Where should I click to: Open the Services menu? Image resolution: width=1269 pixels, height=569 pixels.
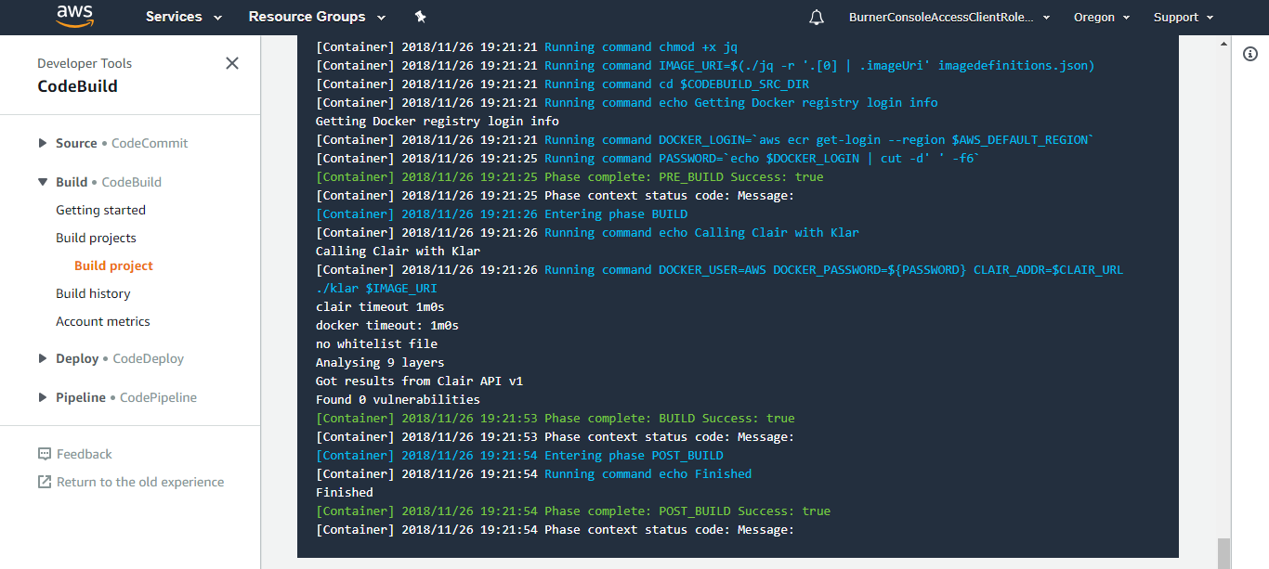(184, 17)
